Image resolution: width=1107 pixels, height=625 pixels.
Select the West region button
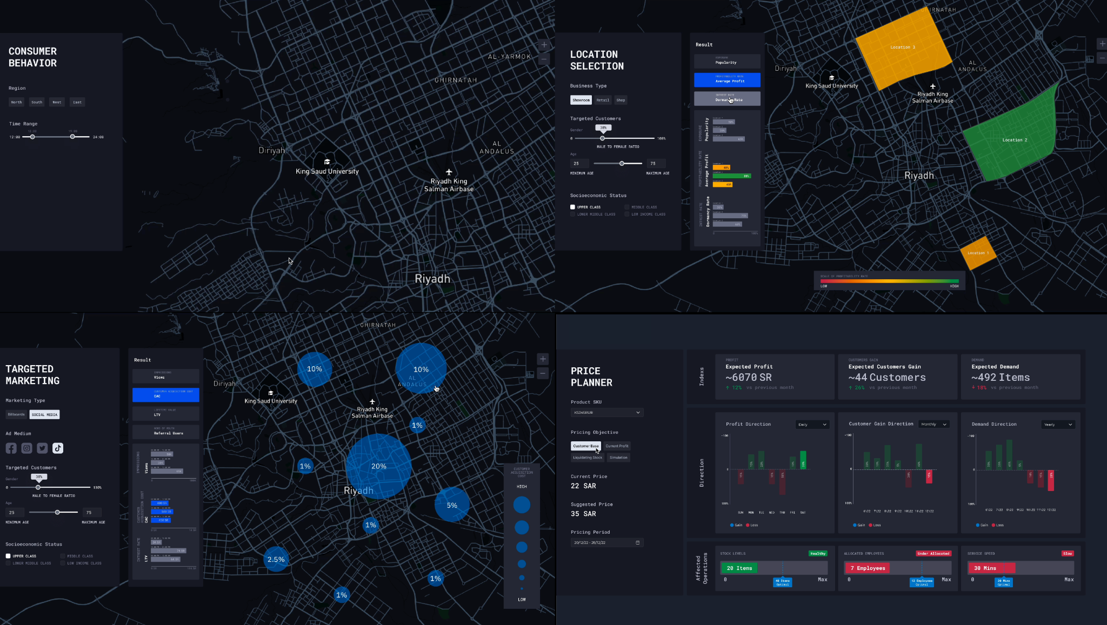(57, 102)
